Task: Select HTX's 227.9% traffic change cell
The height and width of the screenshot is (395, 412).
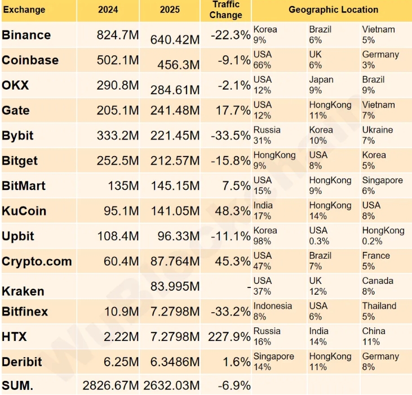Action: 229,337
